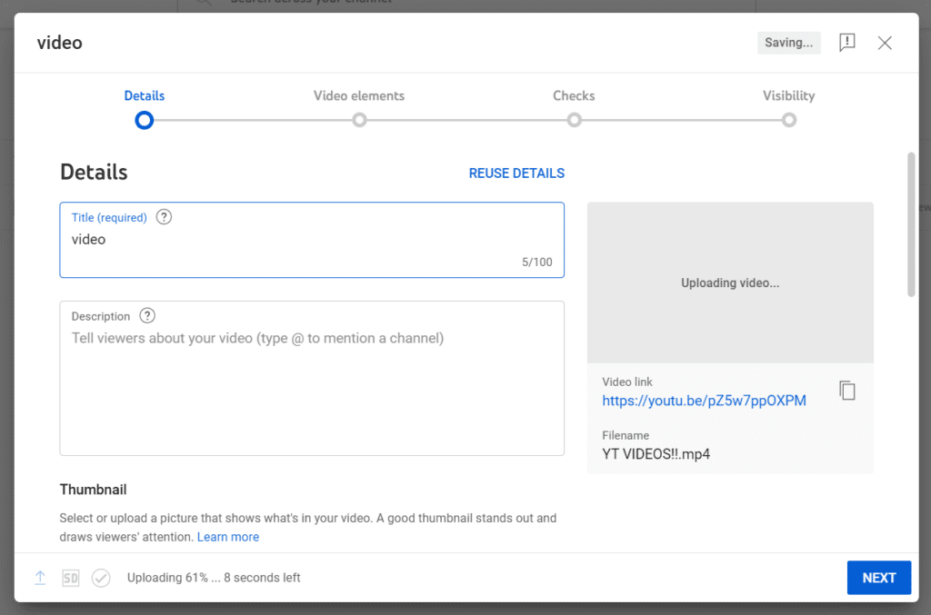The image size is (931, 615).
Task: Click the Uploading video preview area
Action: point(730,283)
